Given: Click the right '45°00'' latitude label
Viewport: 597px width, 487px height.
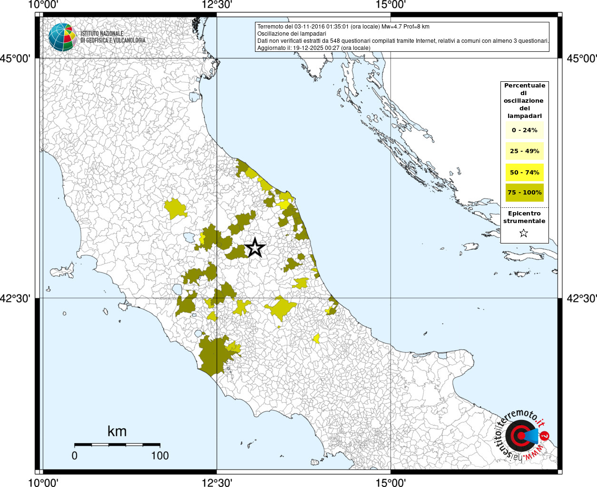Looking at the screenshot, I should (x=581, y=58).
